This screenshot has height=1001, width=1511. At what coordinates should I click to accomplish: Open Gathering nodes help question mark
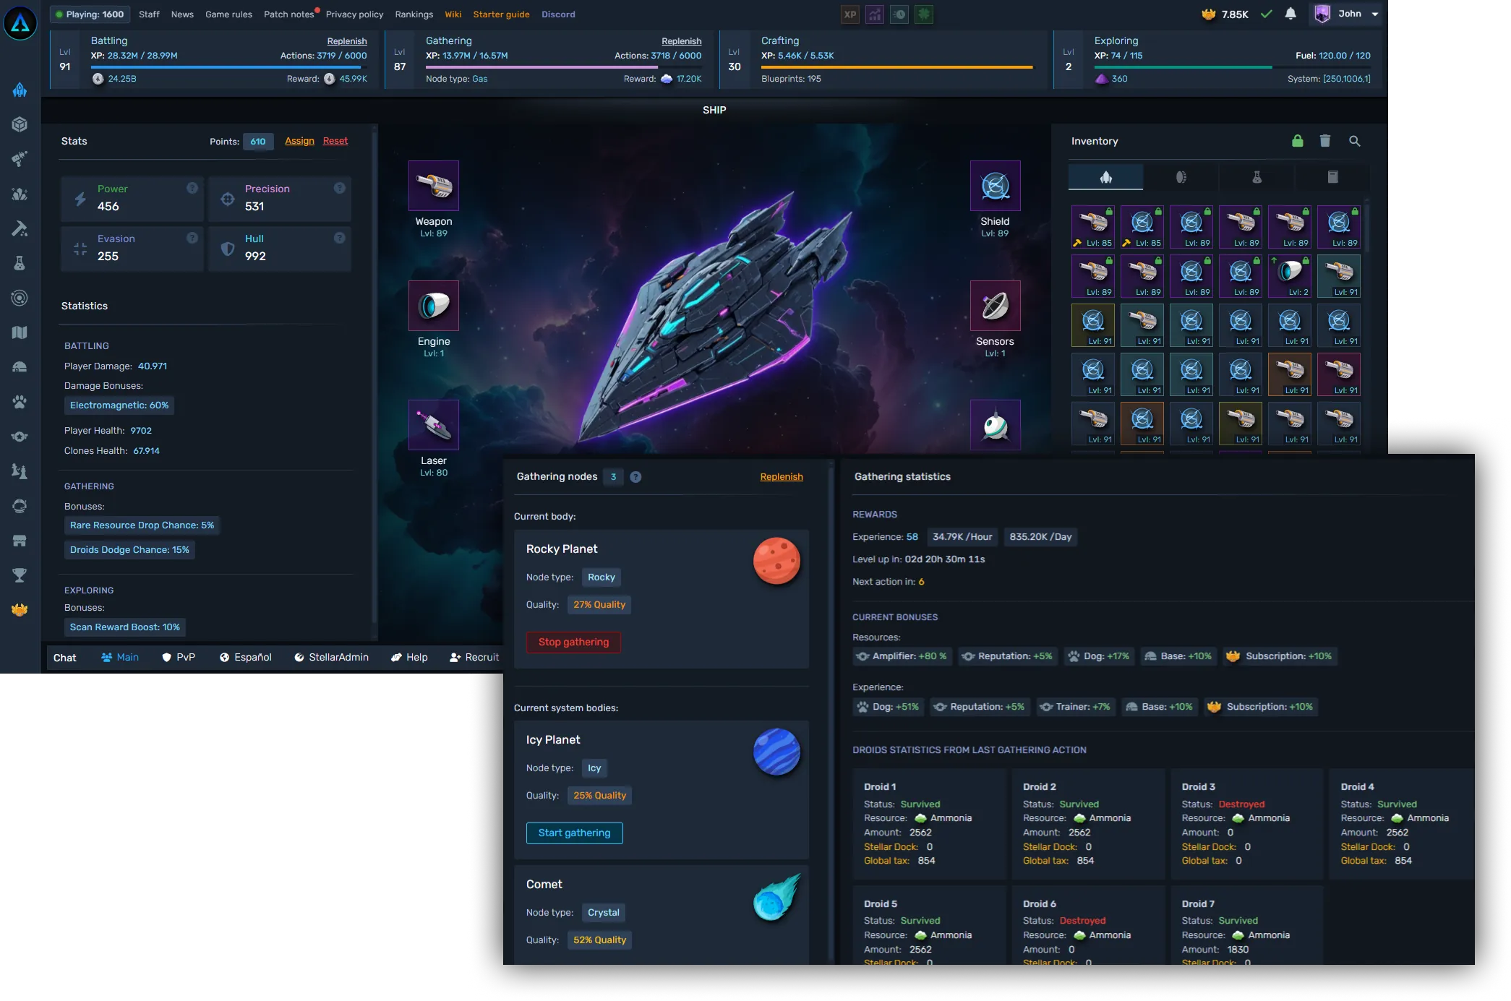[635, 477]
